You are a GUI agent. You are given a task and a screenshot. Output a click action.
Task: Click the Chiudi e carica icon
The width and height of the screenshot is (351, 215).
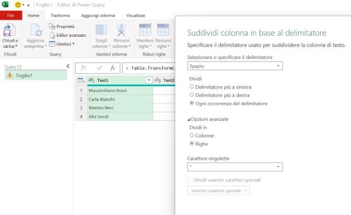[9, 30]
